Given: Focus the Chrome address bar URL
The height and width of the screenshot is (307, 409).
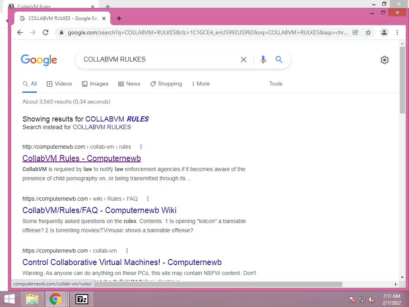Looking at the screenshot, I should point(207,32).
